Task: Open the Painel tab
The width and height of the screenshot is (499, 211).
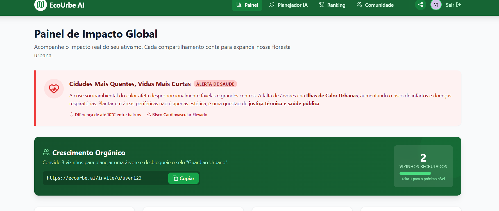Action: [247, 5]
